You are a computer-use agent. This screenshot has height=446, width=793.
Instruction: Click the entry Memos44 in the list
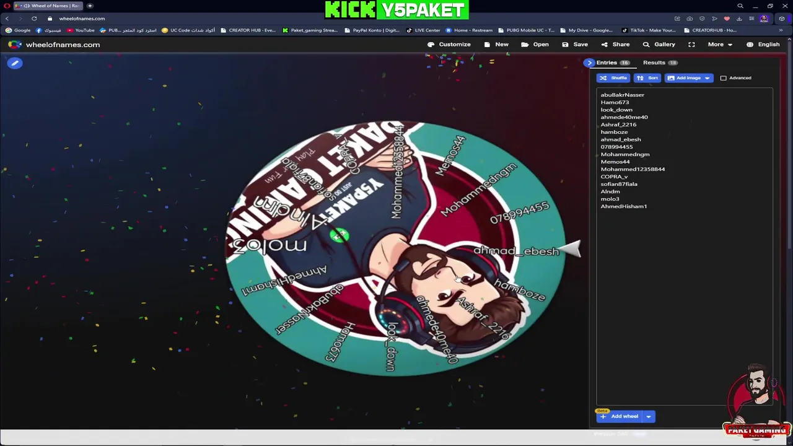pyautogui.click(x=615, y=162)
